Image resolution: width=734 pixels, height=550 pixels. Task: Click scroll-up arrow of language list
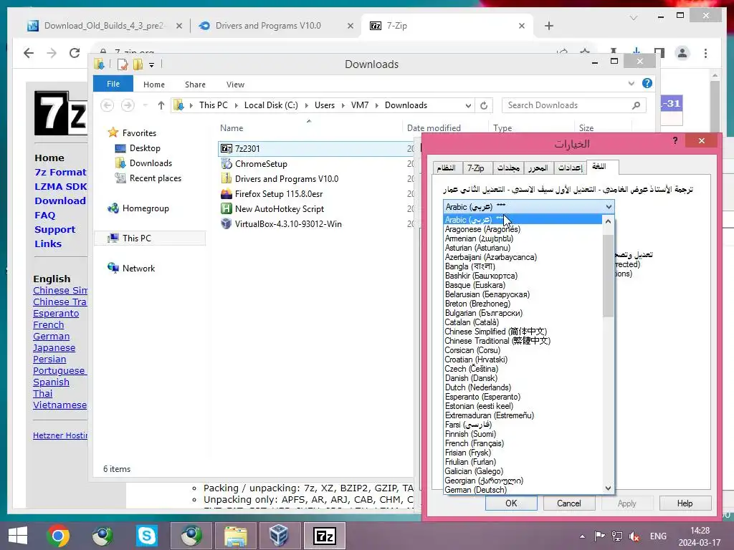coord(608,221)
